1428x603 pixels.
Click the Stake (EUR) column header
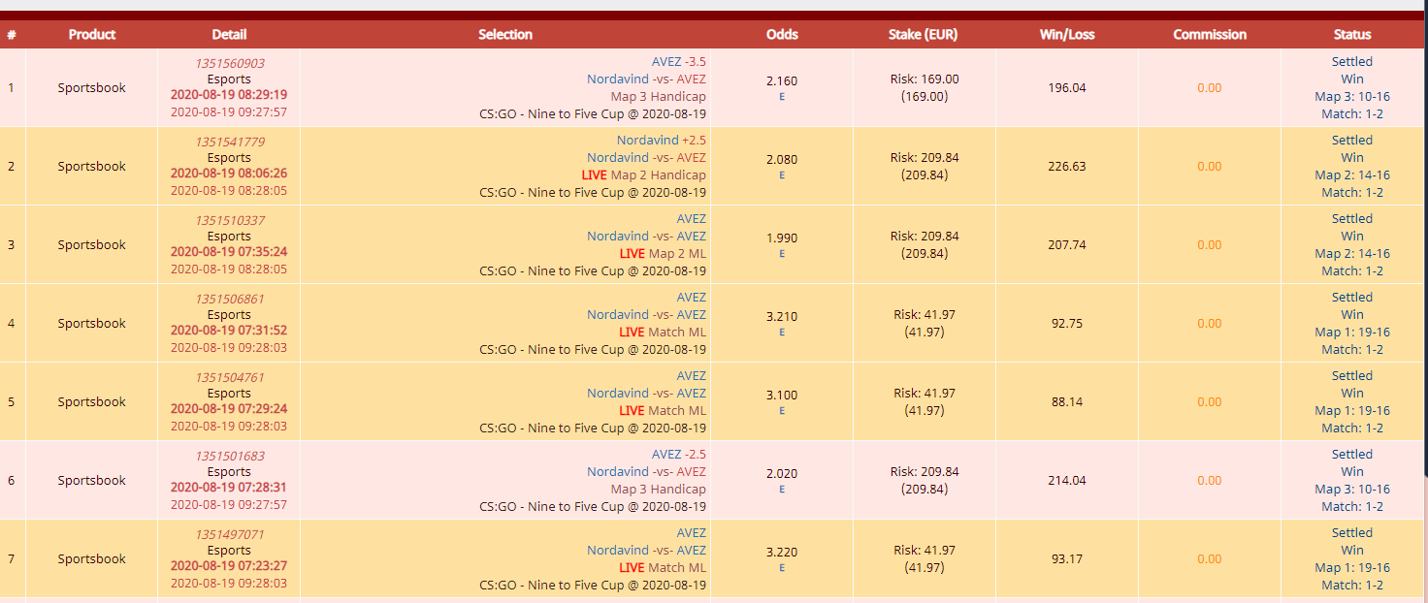point(923,34)
